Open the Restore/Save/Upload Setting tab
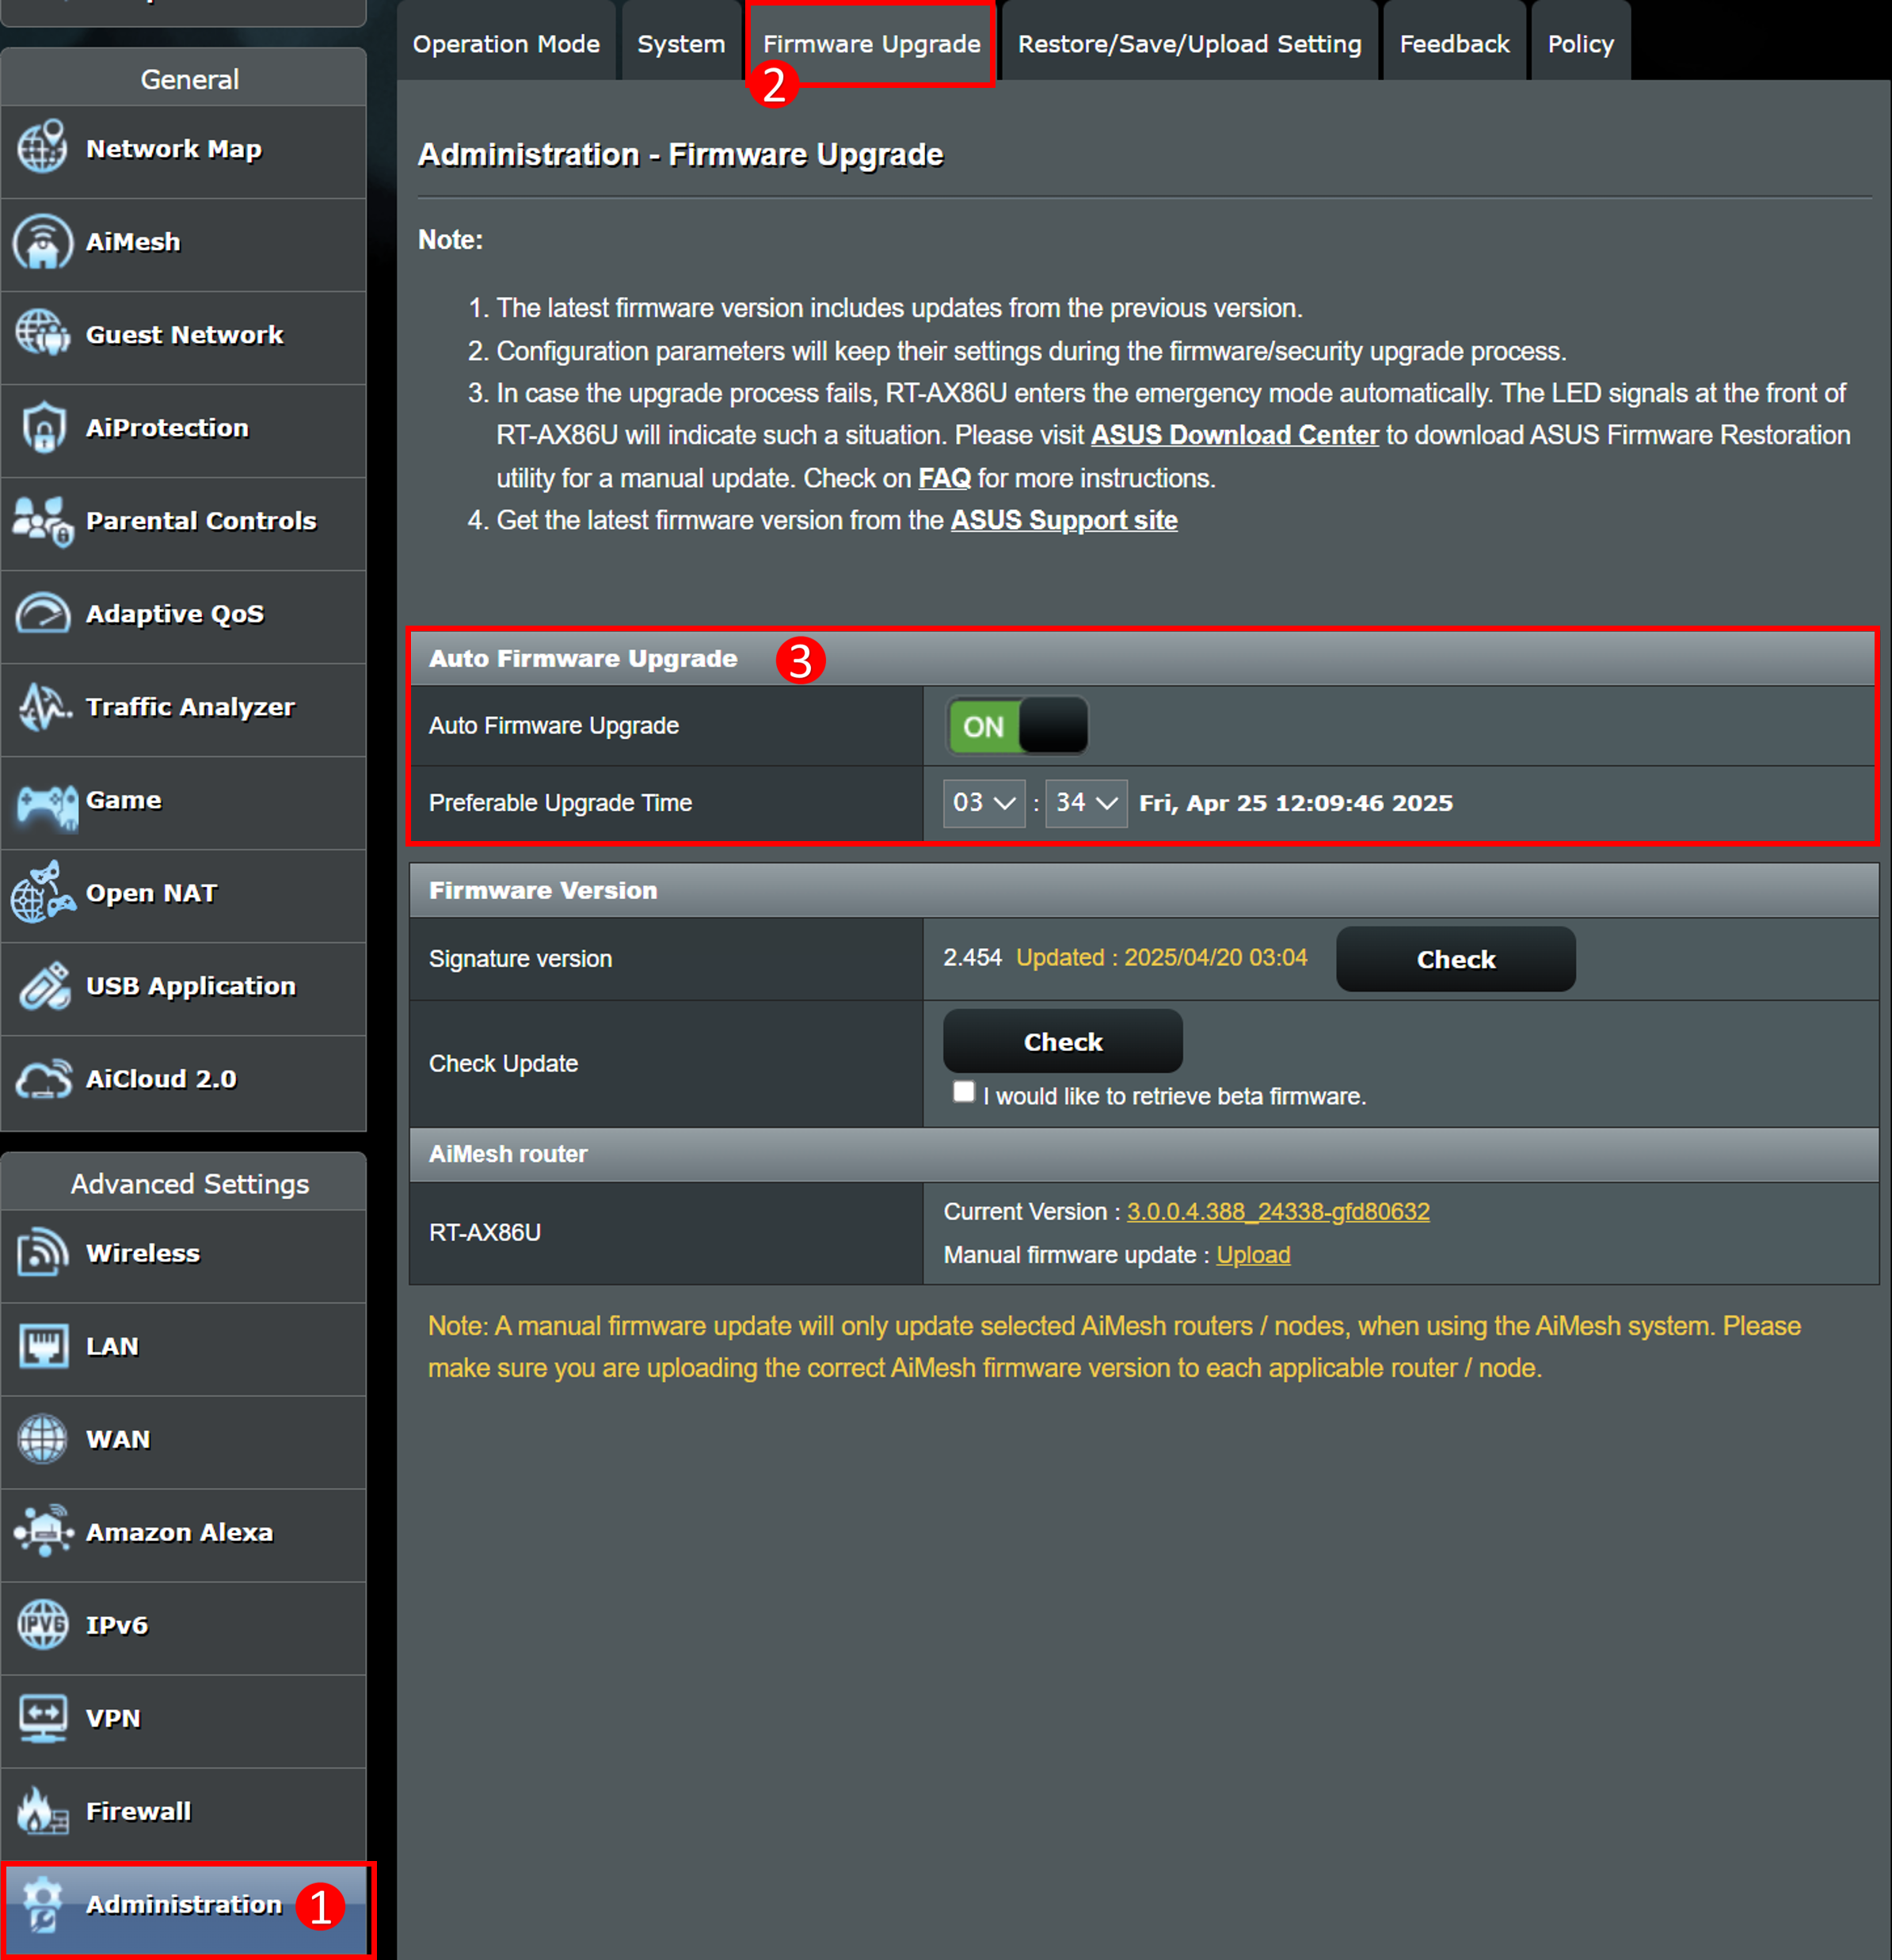Image resolution: width=1892 pixels, height=1960 pixels. [x=1190, y=44]
